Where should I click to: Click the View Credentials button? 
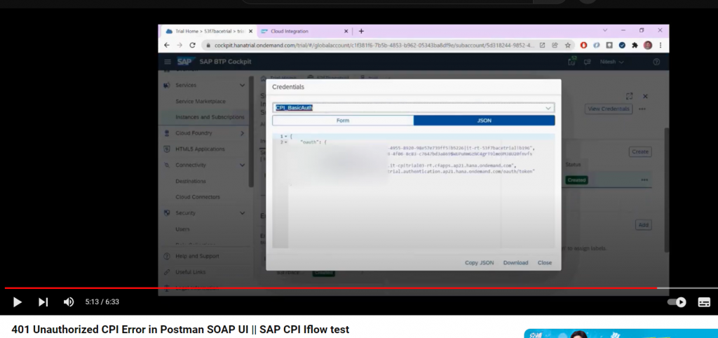pyautogui.click(x=608, y=109)
